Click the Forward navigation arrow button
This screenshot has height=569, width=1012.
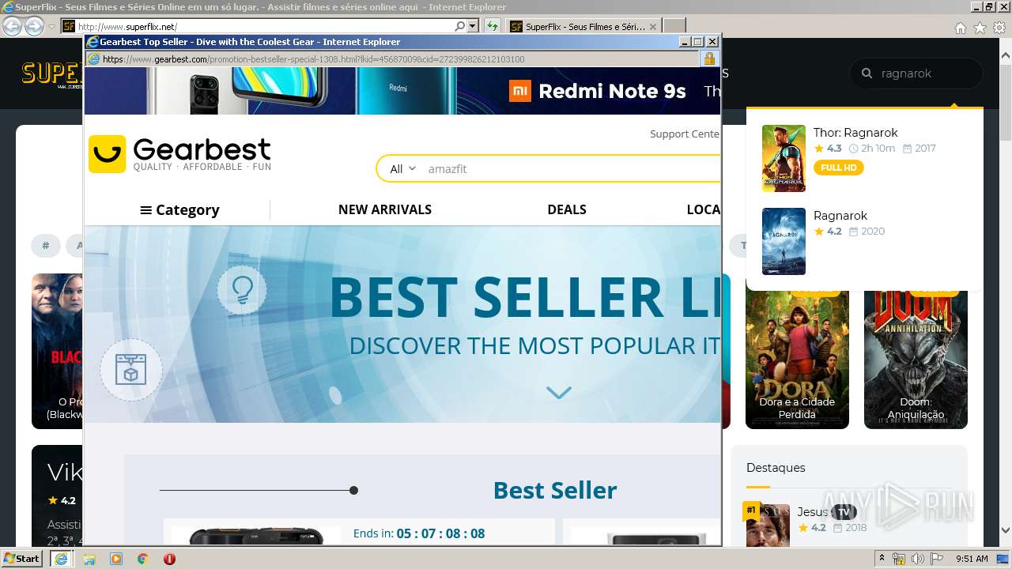pyautogui.click(x=34, y=26)
